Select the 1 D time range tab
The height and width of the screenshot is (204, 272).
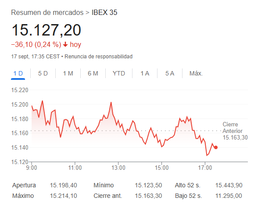tap(18, 73)
